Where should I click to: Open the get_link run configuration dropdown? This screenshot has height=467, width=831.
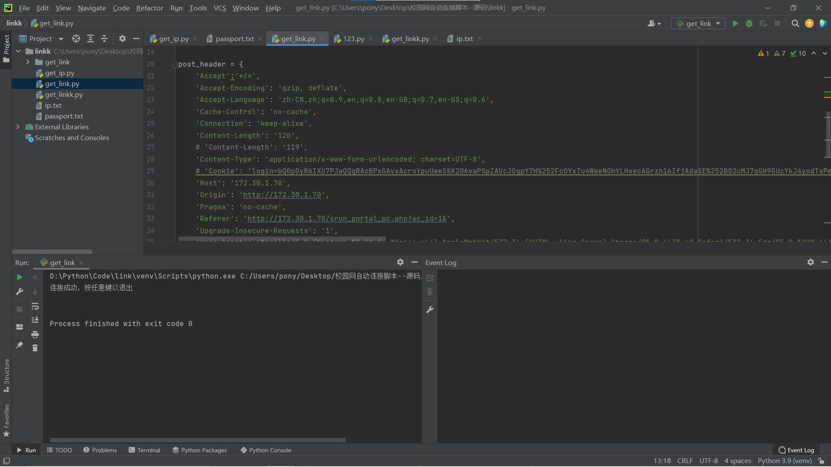pos(698,23)
